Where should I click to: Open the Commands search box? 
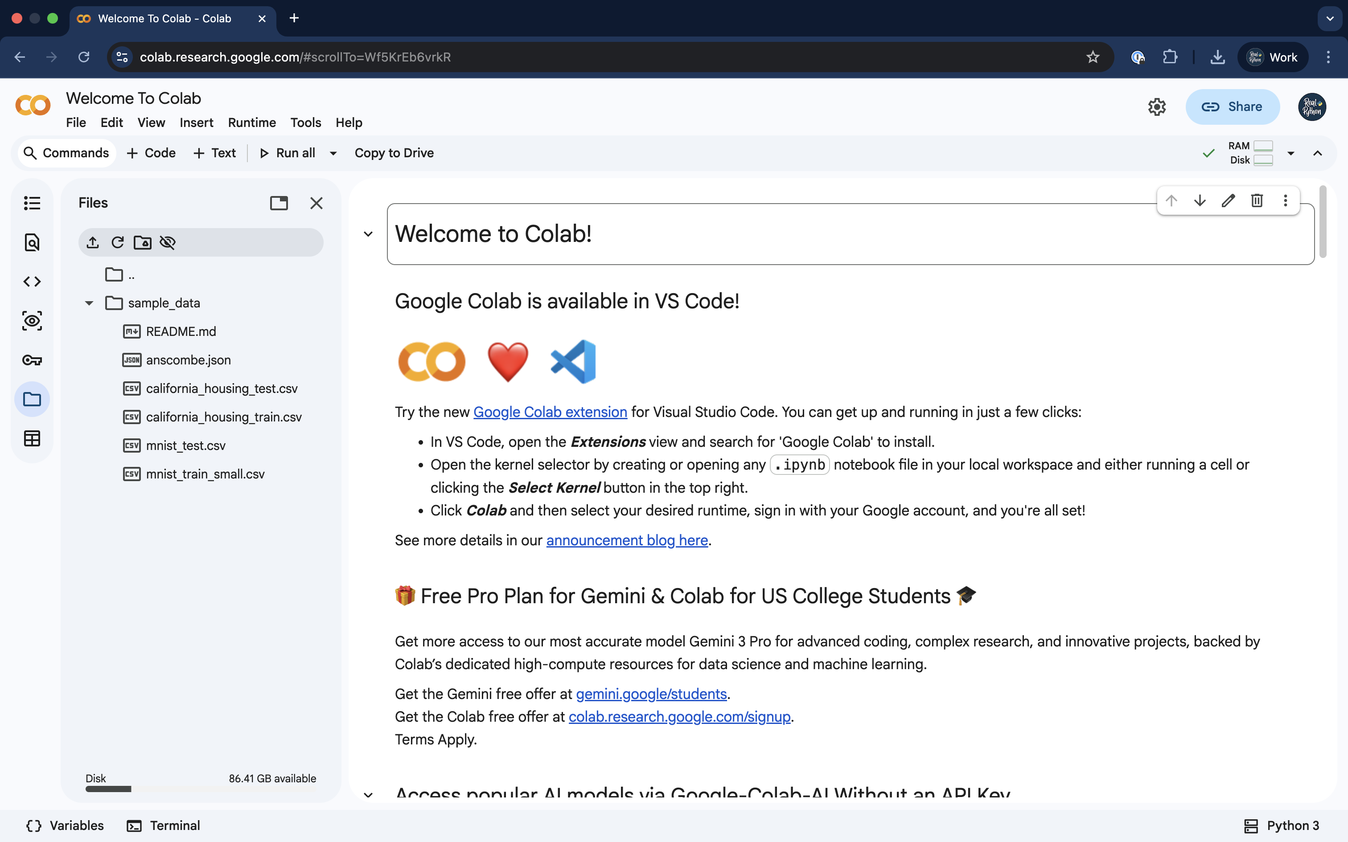pyautogui.click(x=67, y=153)
